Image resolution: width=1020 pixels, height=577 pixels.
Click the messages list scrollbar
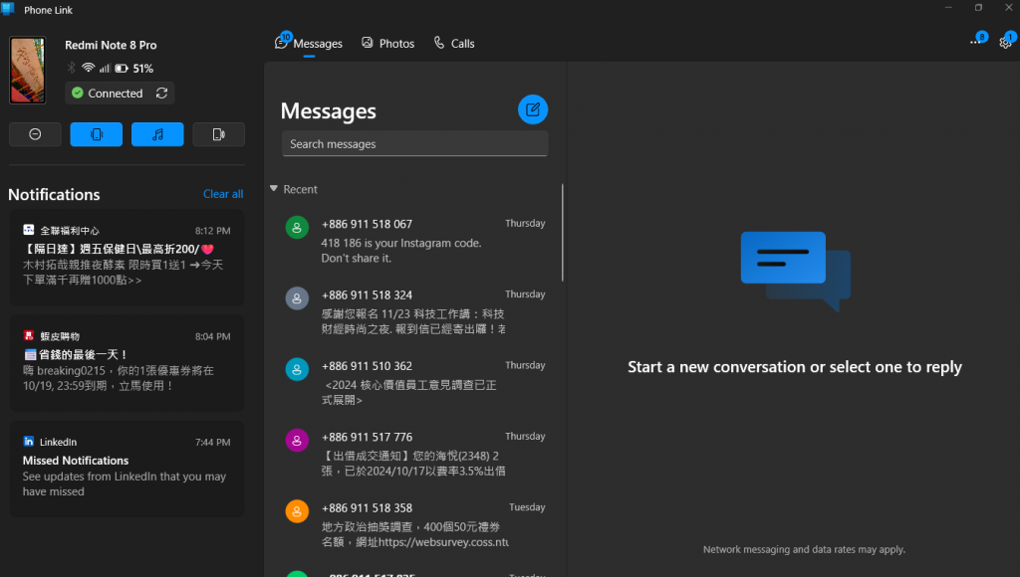(562, 233)
